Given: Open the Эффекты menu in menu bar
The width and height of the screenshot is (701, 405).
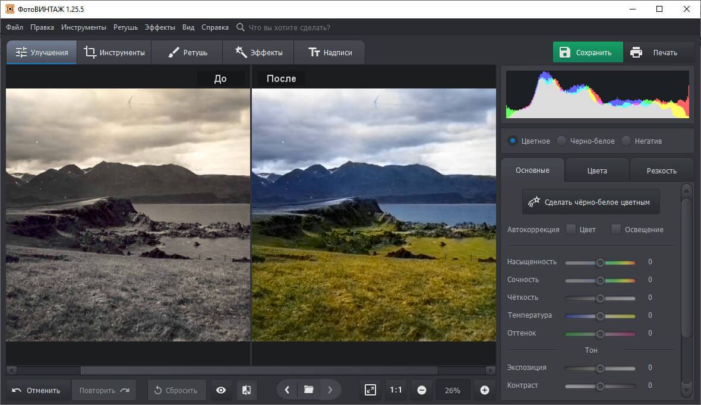Looking at the screenshot, I should pos(160,27).
